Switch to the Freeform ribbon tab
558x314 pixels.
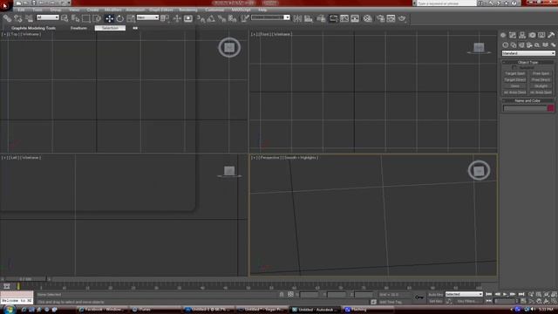[x=78, y=28]
